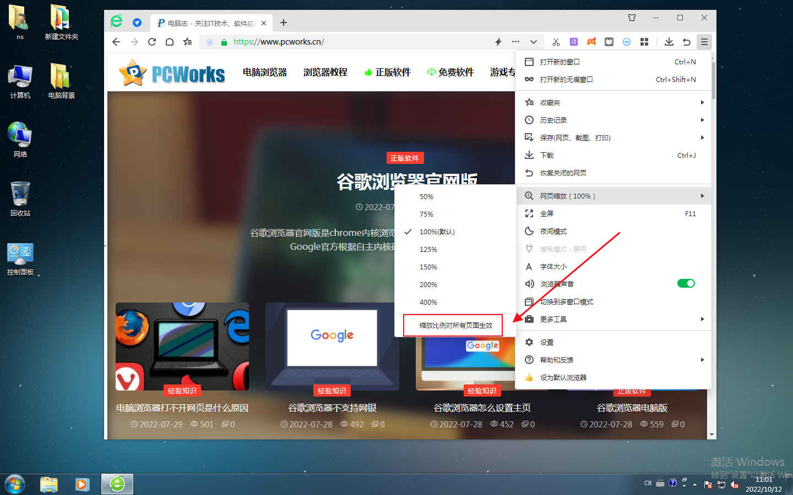Expand 更多工具 submenu
The width and height of the screenshot is (793, 495).
click(613, 319)
